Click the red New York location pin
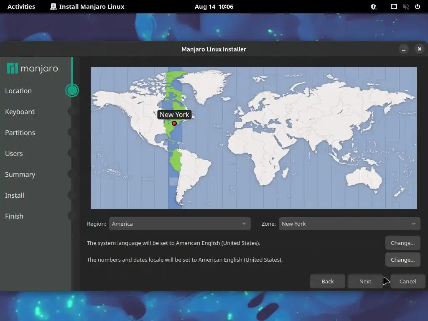Screen dimensions: 428x321 click(x=174, y=123)
